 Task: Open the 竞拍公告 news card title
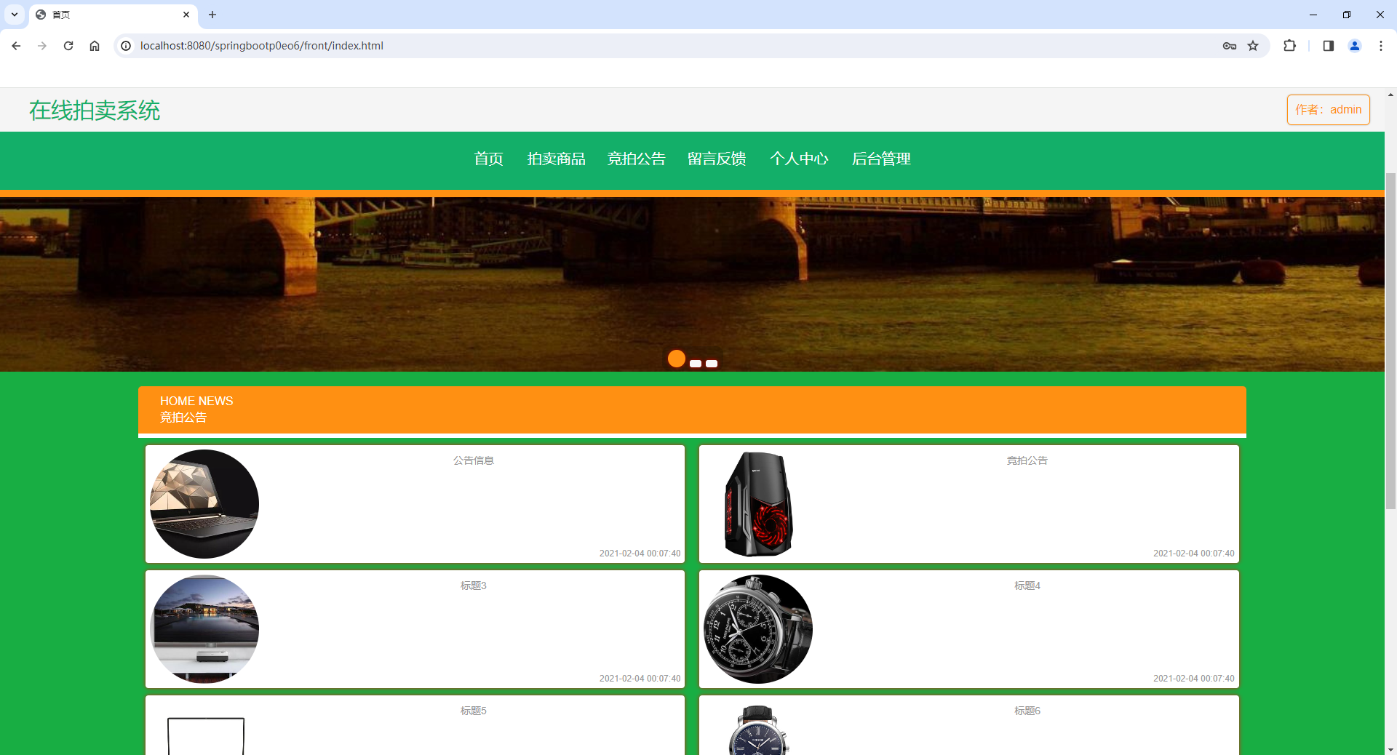pos(1027,460)
